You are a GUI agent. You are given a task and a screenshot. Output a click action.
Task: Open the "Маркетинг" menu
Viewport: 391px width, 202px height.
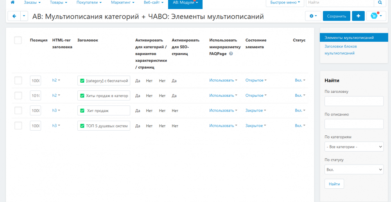(122, 3)
